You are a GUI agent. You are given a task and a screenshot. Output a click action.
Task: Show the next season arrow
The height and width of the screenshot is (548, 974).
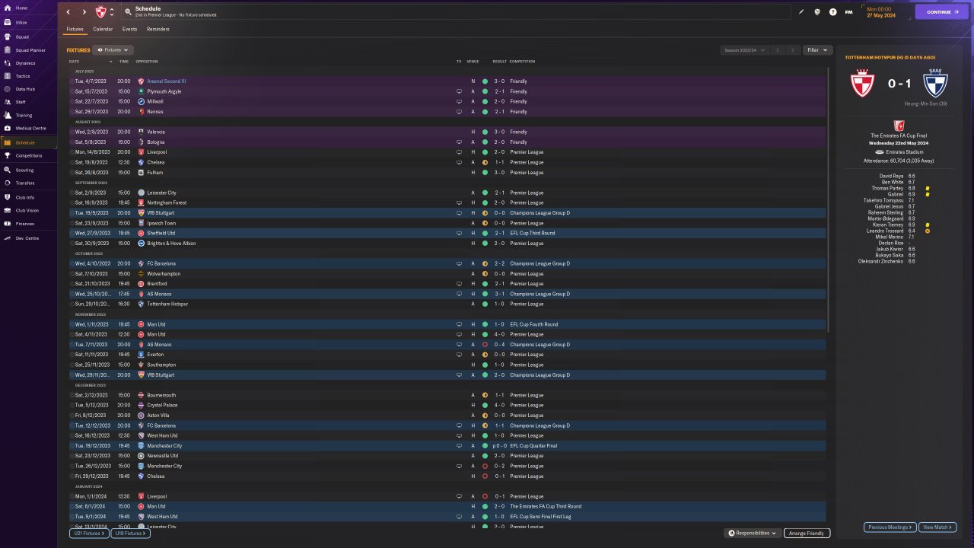click(x=793, y=50)
